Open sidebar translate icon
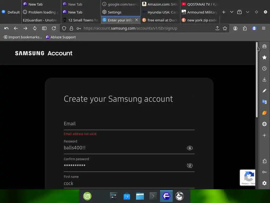The image size is (270, 203). click(x=264, y=102)
